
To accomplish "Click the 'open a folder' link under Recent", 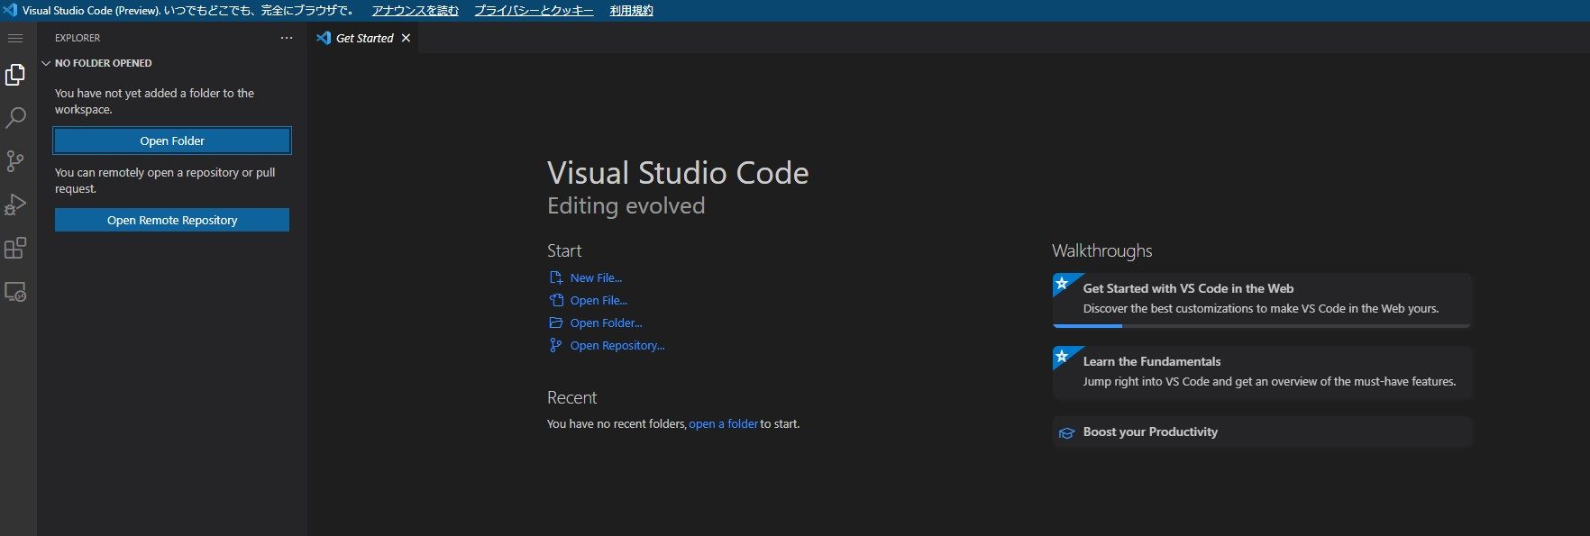I will (723, 423).
